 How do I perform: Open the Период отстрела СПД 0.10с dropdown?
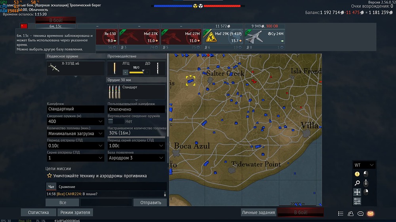tap(76, 146)
